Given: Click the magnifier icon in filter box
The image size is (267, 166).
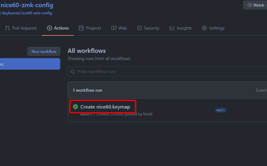Looking at the screenshot, I should (73, 71).
